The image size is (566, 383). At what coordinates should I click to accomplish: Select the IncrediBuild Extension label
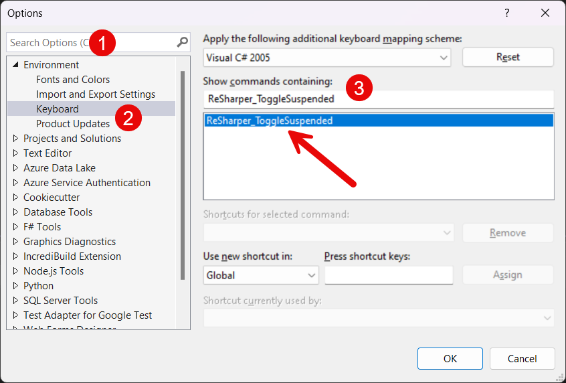72,256
